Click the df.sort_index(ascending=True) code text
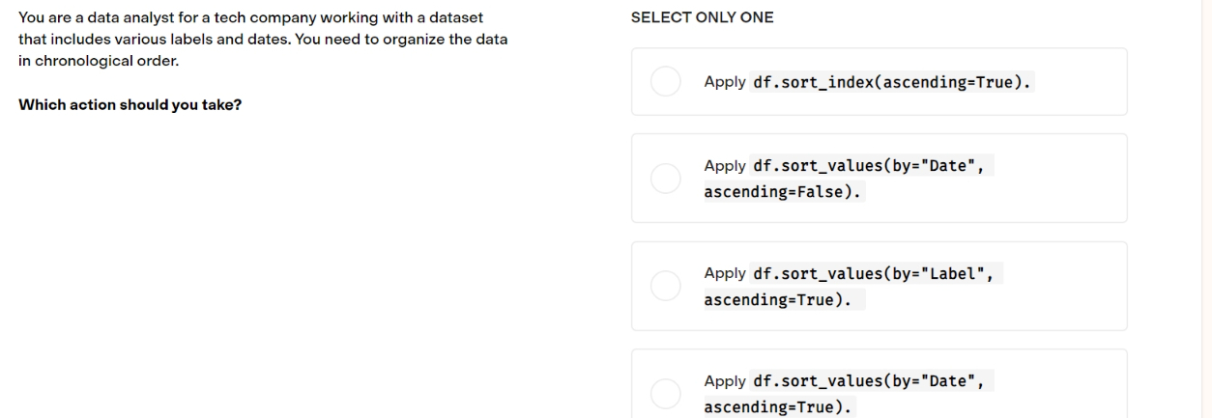Screen dimensions: 1212x418 click(892, 82)
